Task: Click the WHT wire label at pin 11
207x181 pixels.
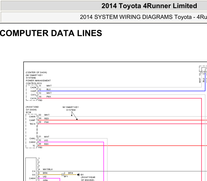Action: [49, 86]
